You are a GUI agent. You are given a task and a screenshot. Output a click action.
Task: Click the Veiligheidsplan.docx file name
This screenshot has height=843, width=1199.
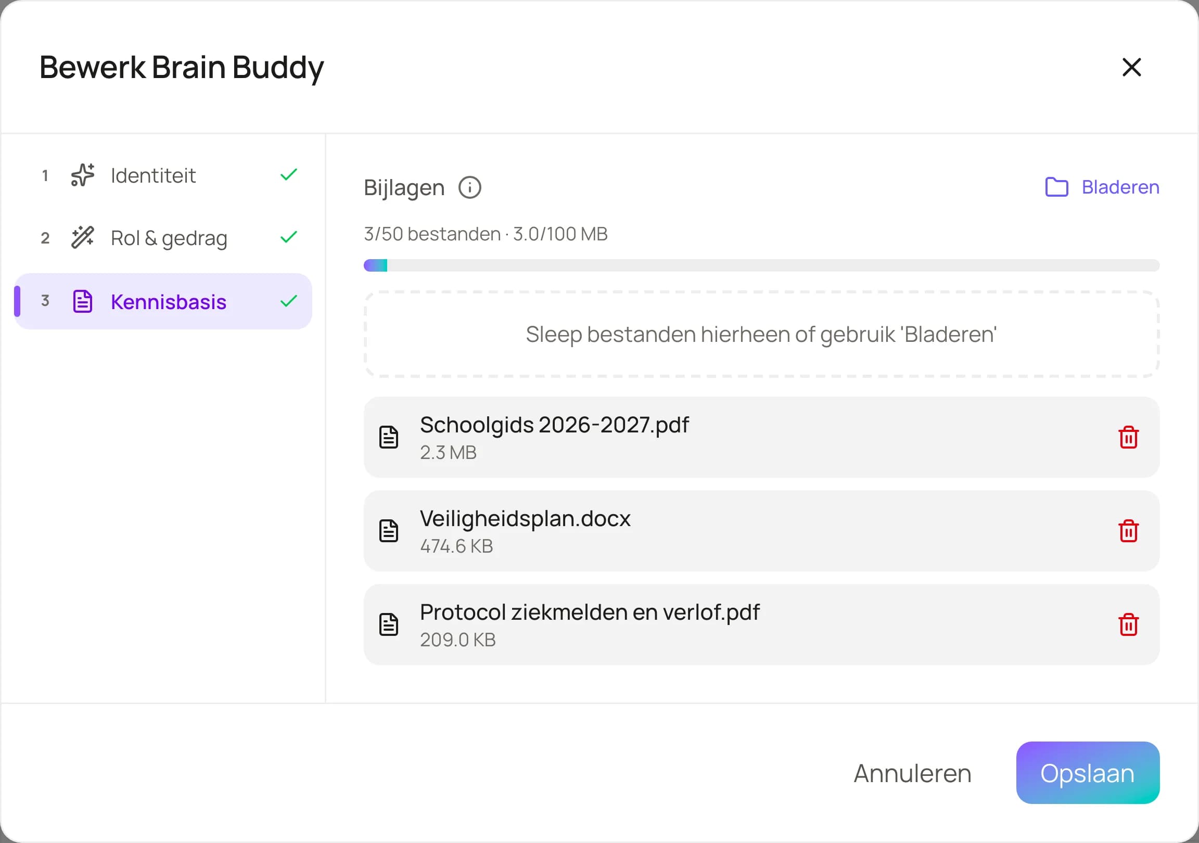(x=525, y=518)
